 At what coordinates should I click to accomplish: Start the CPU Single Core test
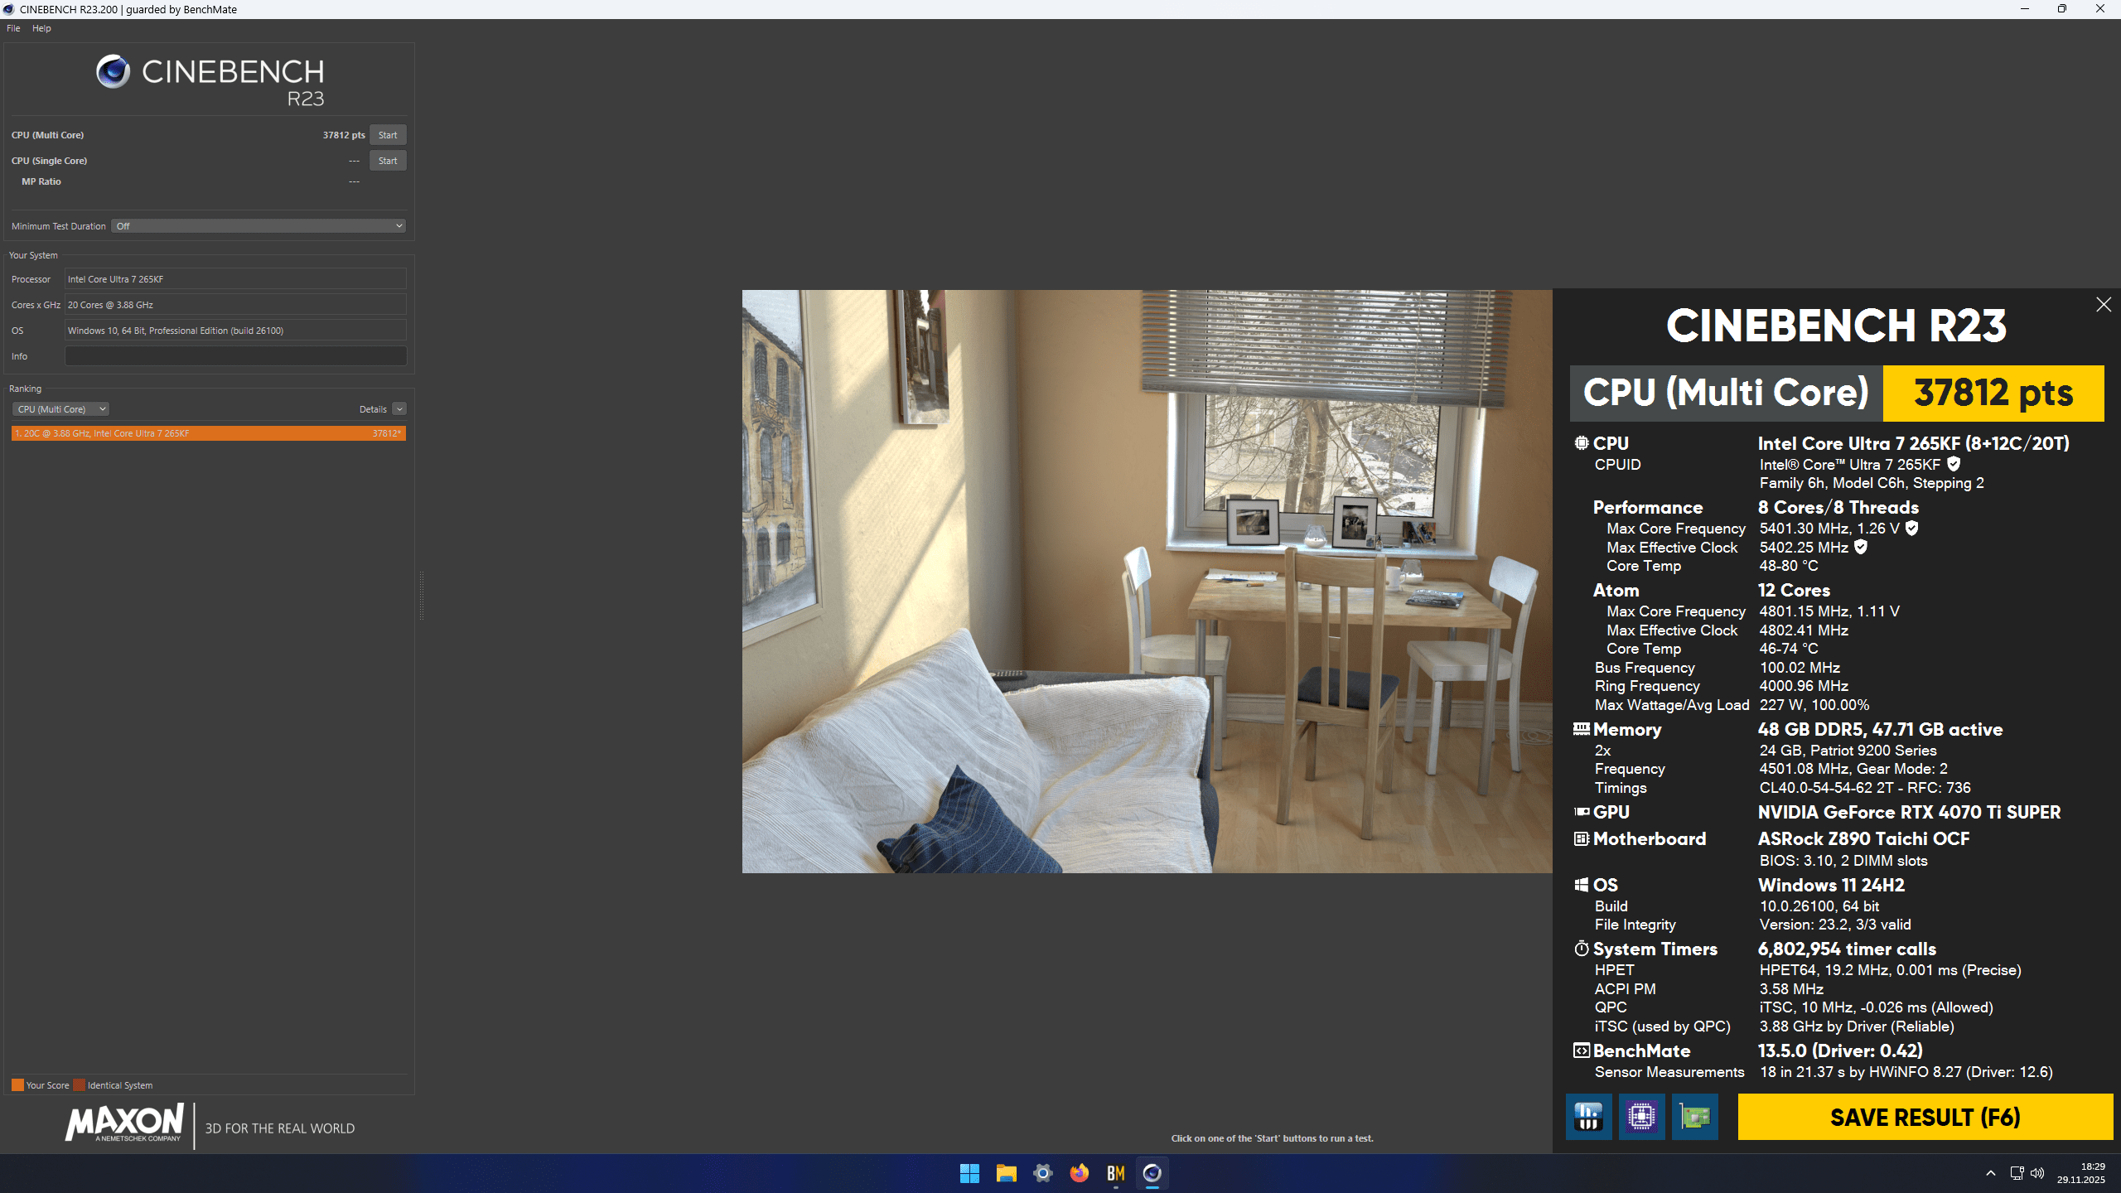tap(387, 161)
